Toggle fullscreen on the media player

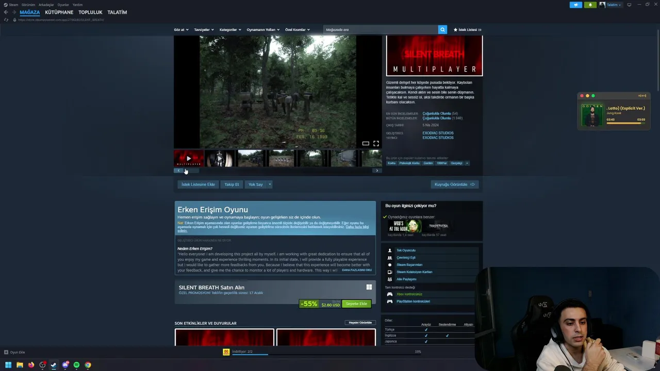click(376, 143)
